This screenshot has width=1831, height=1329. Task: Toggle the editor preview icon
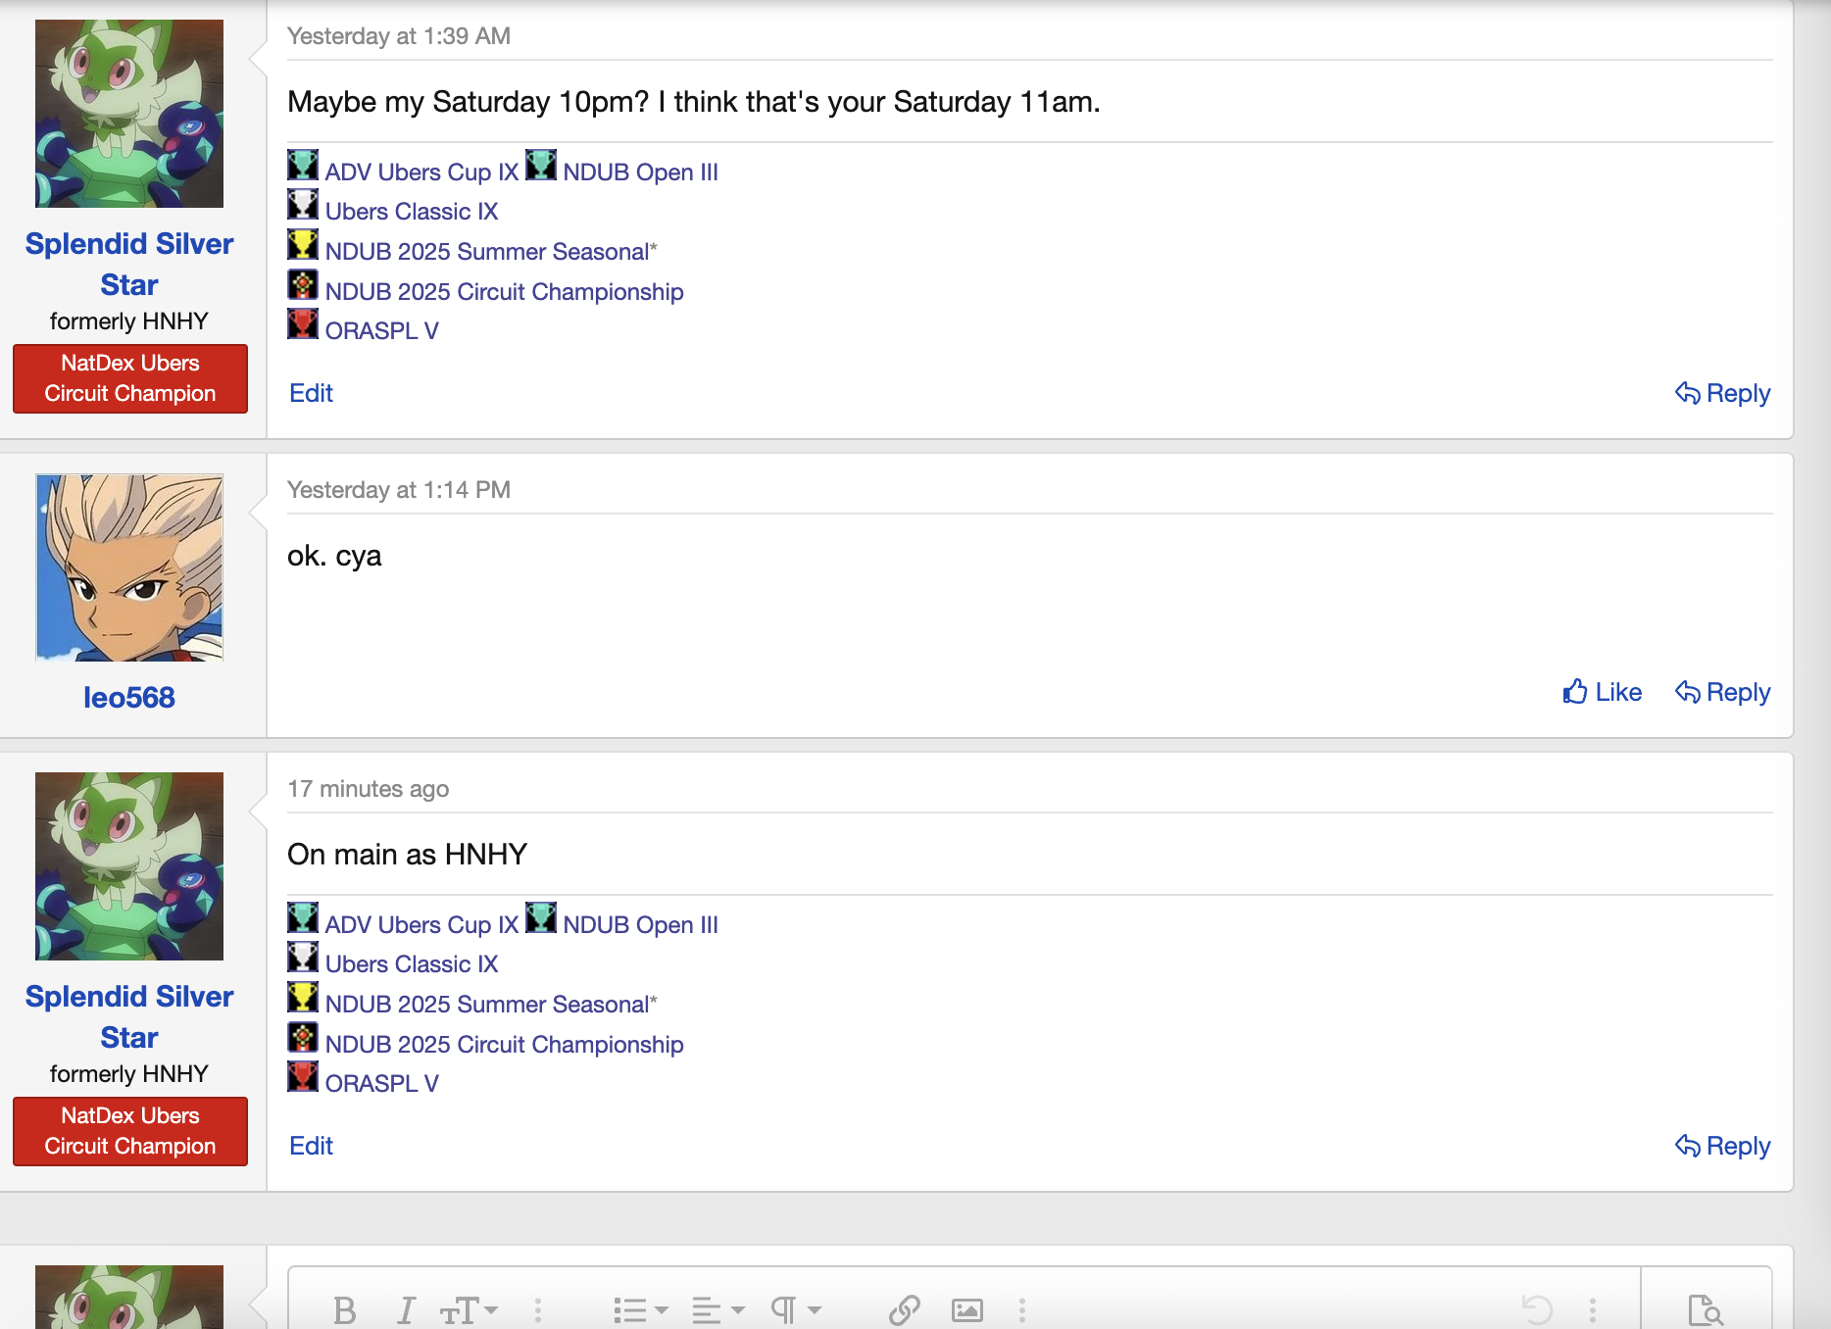[x=1706, y=1309]
